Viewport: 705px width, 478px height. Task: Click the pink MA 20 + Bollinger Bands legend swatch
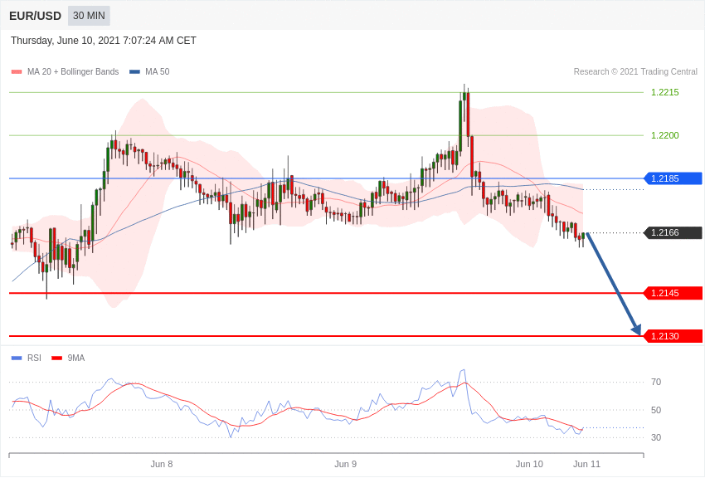pyautogui.click(x=17, y=72)
